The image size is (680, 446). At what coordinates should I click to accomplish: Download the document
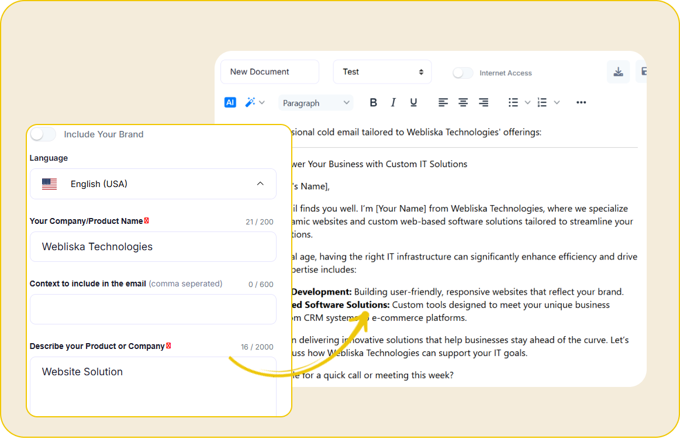pos(619,72)
